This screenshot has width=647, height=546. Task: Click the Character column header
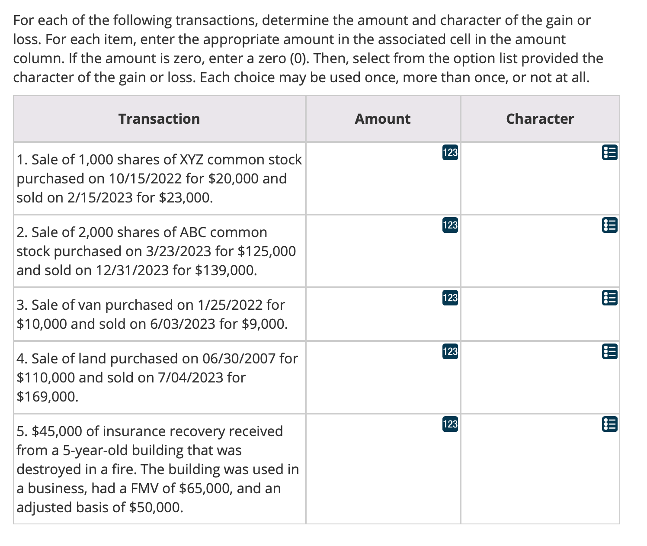(x=540, y=118)
